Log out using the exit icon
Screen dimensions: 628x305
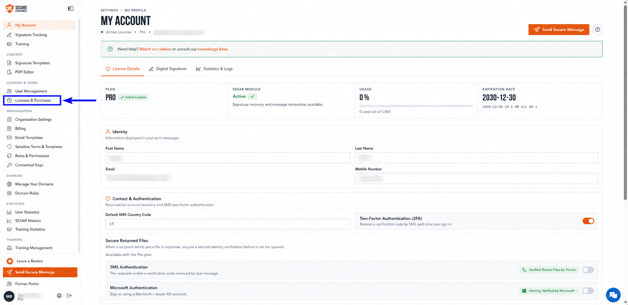tap(69, 296)
